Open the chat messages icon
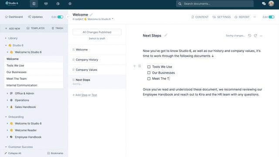 click(x=264, y=3)
